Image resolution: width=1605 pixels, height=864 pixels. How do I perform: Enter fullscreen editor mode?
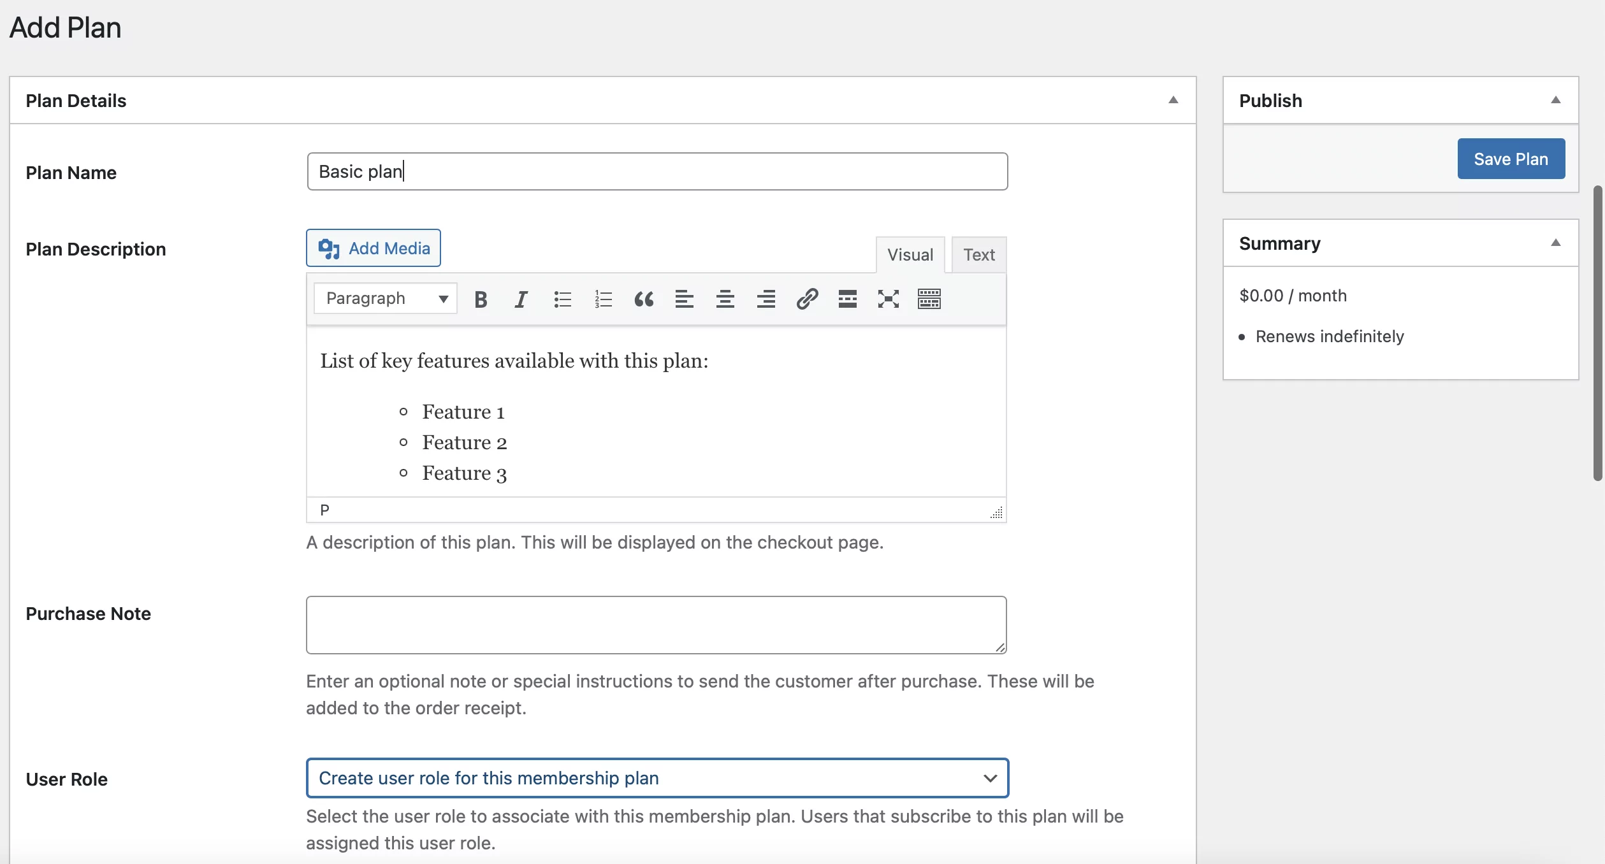[888, 299]
